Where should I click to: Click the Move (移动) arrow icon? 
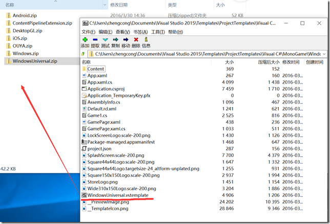126,39
